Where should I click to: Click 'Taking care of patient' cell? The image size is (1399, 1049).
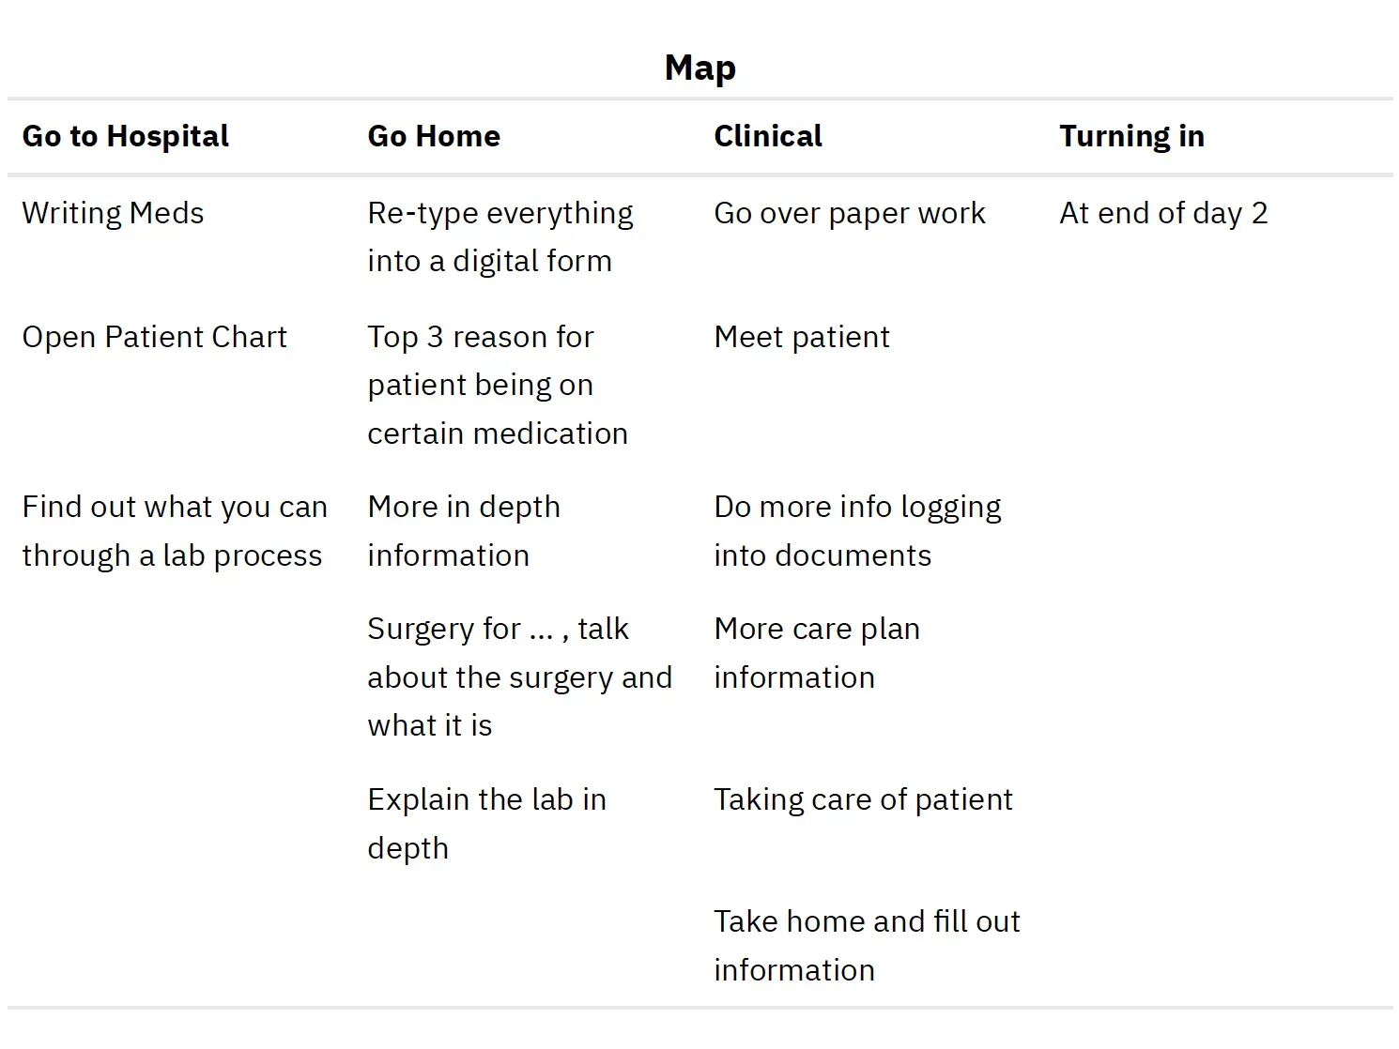click(x=863, y=799)
